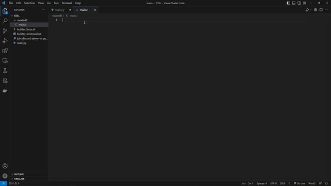Open the customize layout button
The height and width of the screenshot is (186, 331).
pyautogui.click(x=305, y=3)
